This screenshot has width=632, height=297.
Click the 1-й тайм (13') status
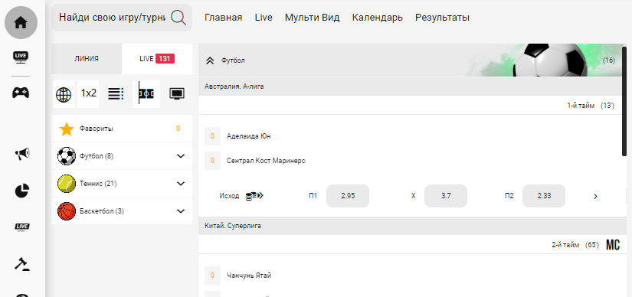pyautogui.click(x=591, y=106)
